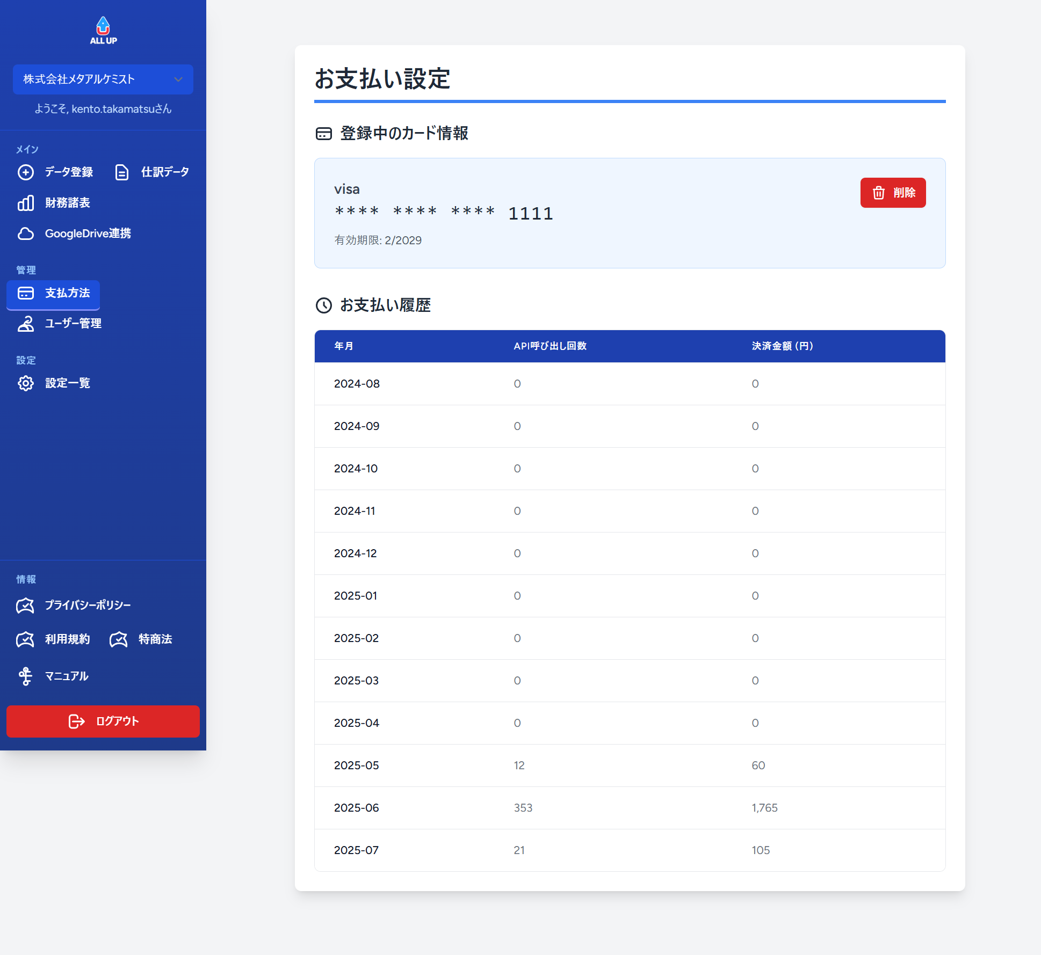
Task: Go to 仕訳データ page
Action: pyautogui.click(x=152, y=172)
